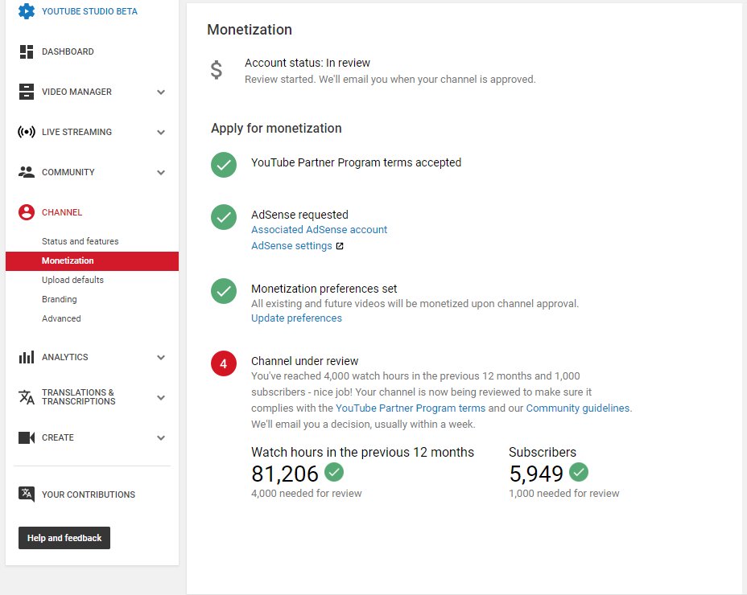Click the 'Account status: In review' text
Viewport: 747px width, 595px height.
coord(307,63)
